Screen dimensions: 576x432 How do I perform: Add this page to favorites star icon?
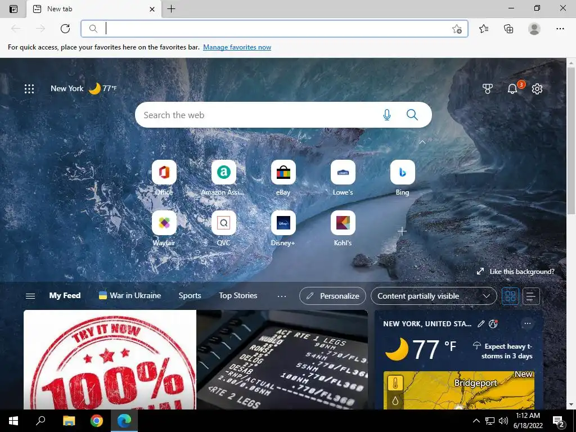(457, 29)
